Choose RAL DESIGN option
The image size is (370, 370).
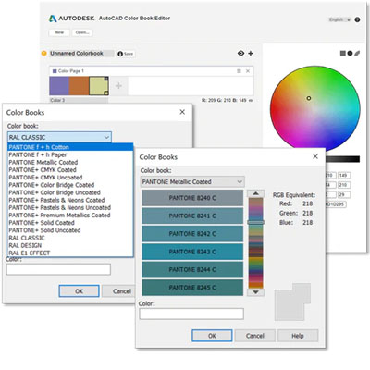pyautogui.click(x=70, y=245)
